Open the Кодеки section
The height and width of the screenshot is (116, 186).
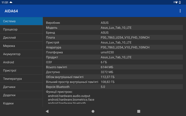point(21,103)
